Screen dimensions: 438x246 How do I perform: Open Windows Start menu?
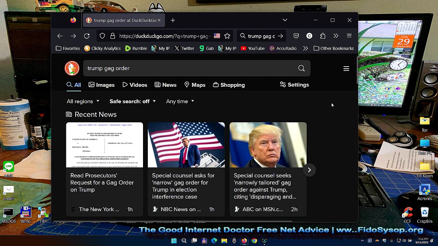pyautogui.click(x=174, y=241)
